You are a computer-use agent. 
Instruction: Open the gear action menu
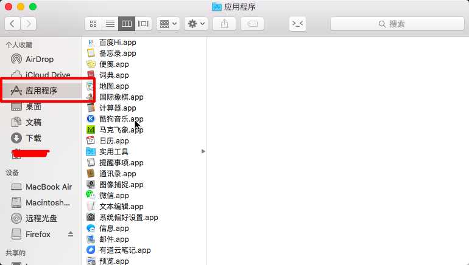point(196,24)
